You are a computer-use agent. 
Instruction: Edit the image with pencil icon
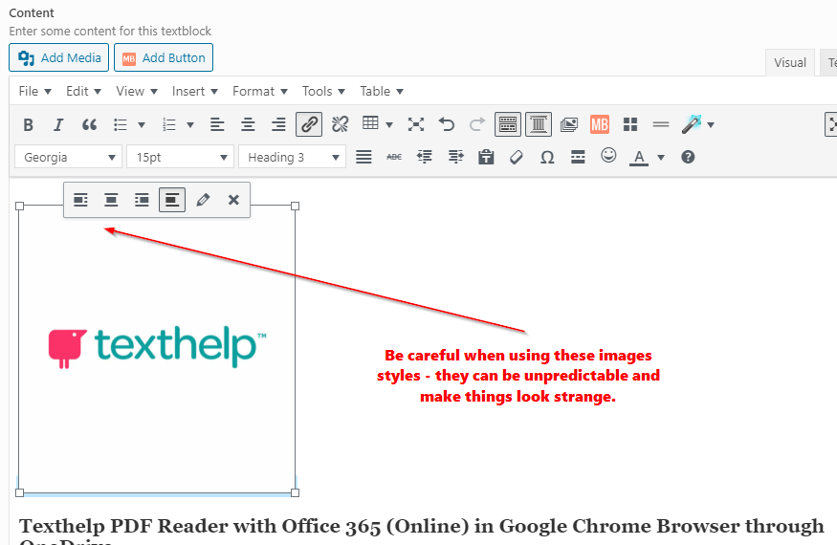pos(203,200)
